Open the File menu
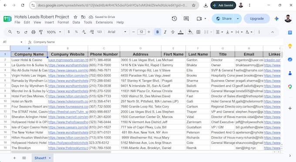The width and height of the screenshot is (296, 162). pyautogui.click(x=17, y=22)
